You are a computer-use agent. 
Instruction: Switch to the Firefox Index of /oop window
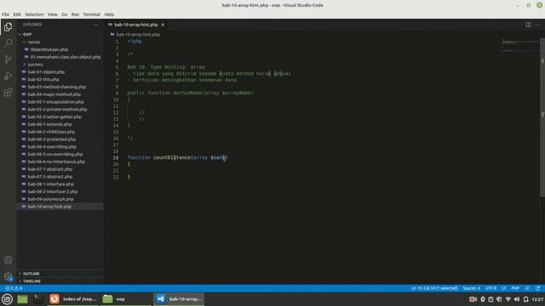point(73,299)
